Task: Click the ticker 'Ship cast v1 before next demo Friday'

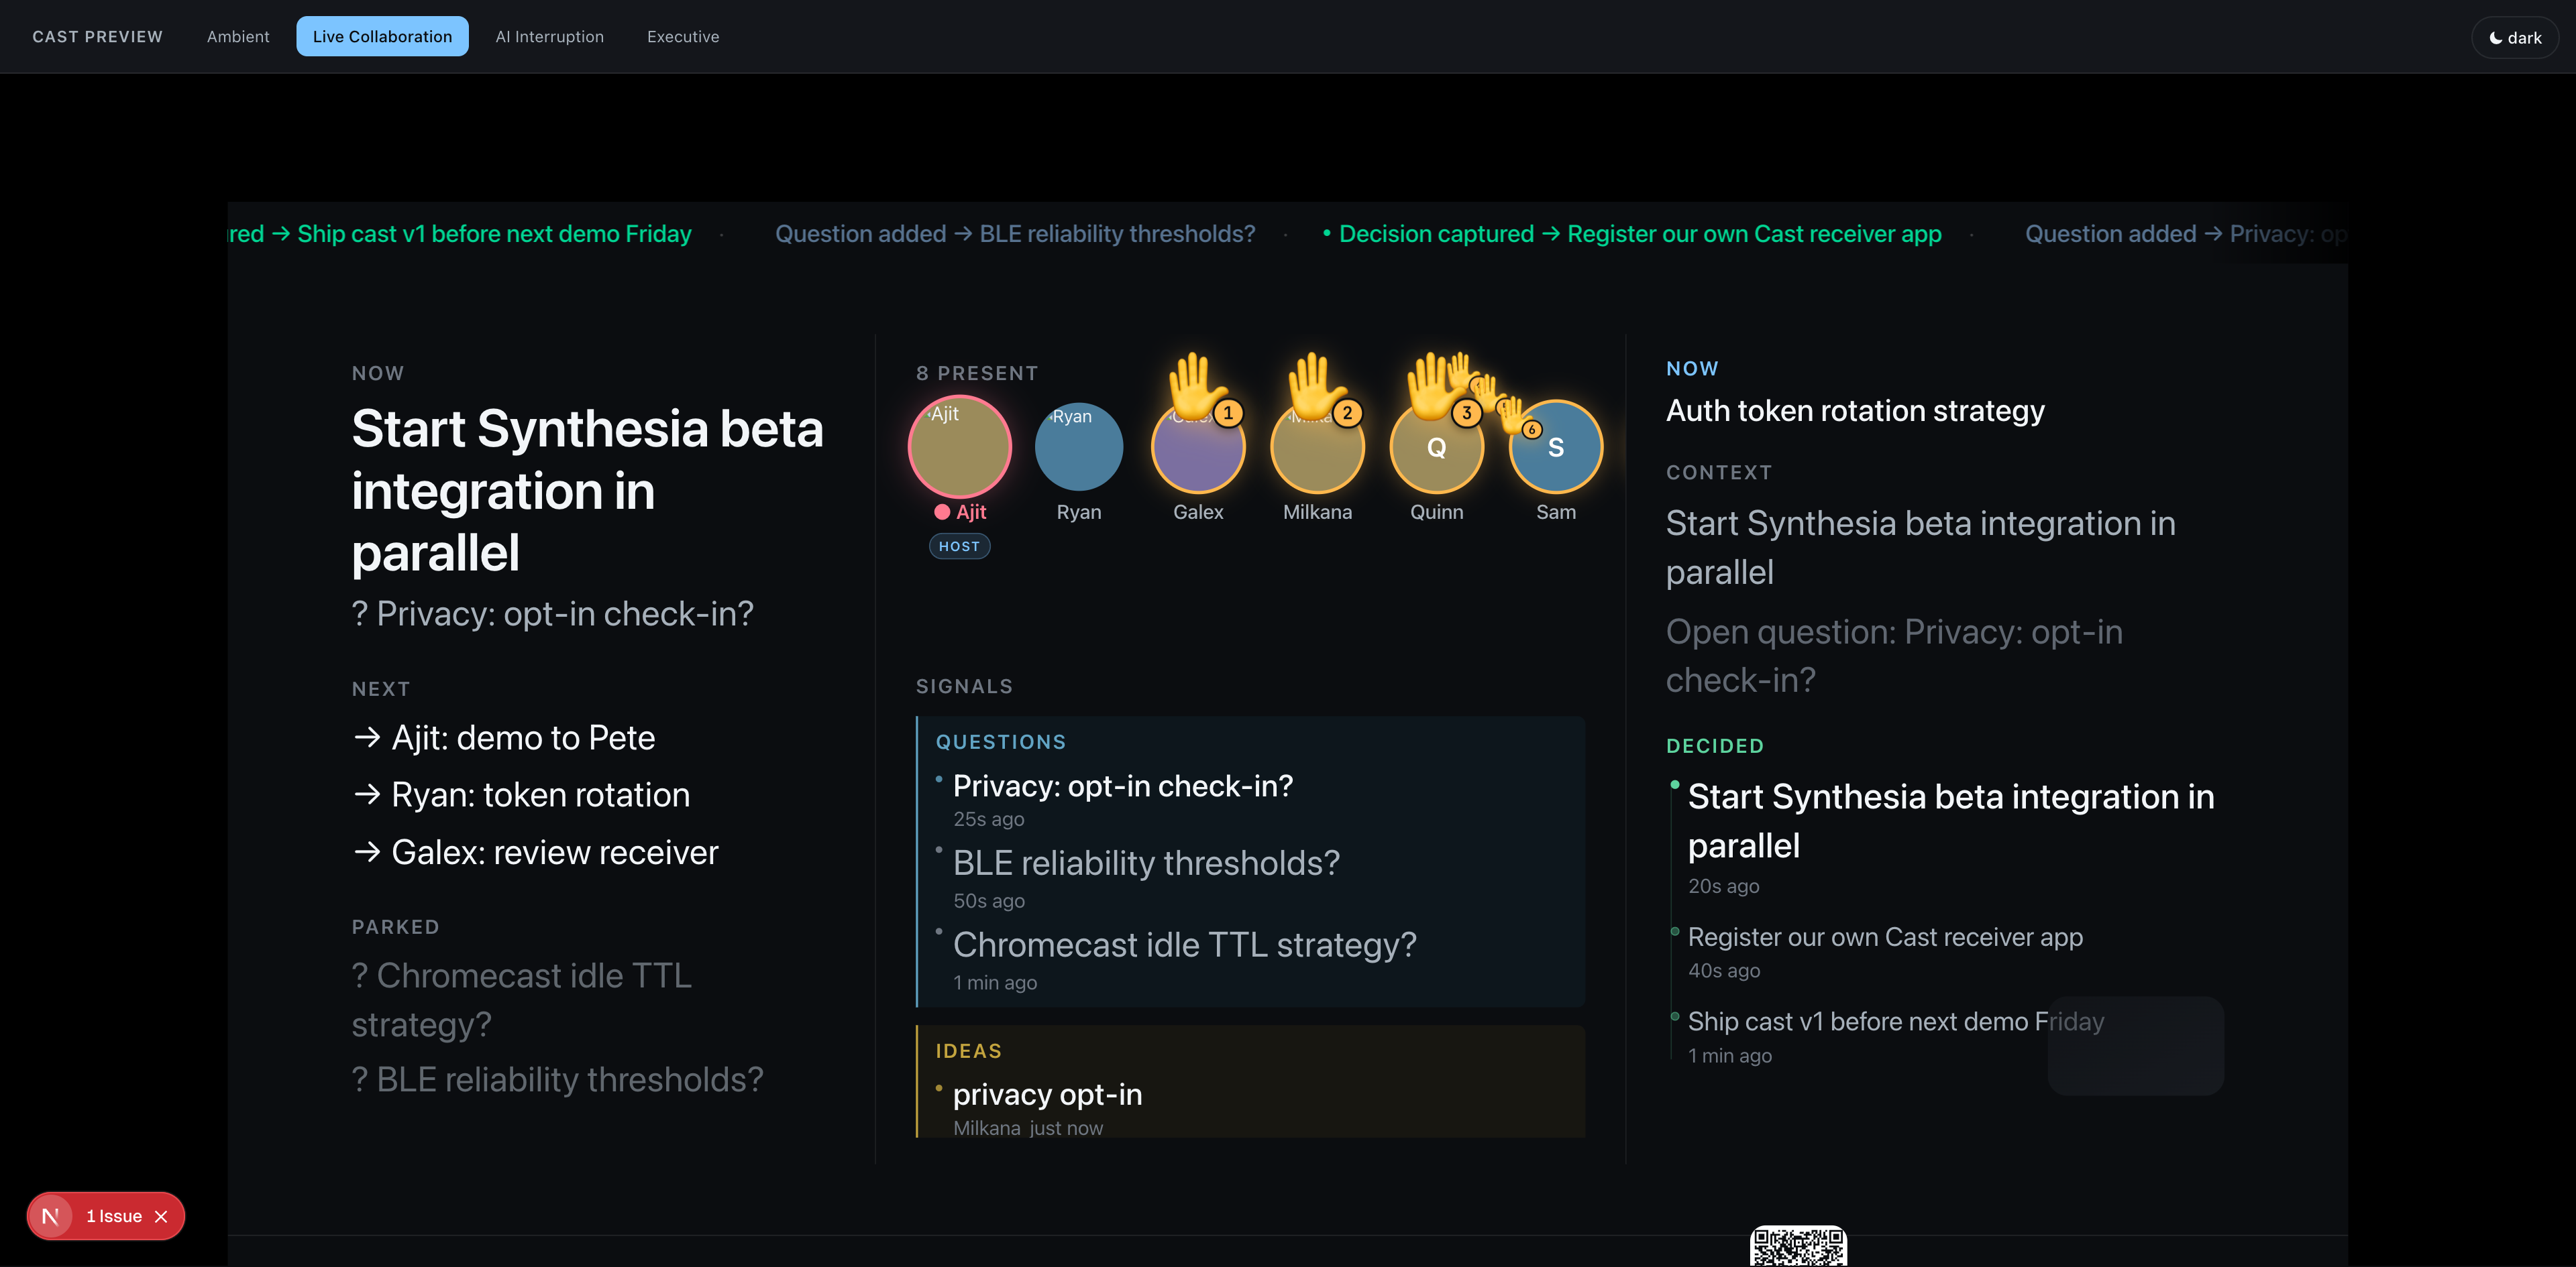Action: [494, 234]
